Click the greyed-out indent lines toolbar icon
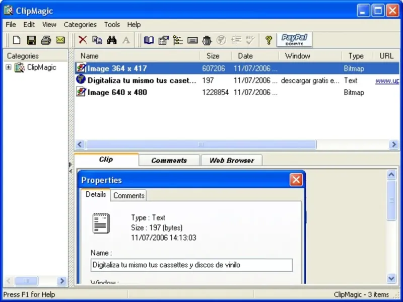 236,40
